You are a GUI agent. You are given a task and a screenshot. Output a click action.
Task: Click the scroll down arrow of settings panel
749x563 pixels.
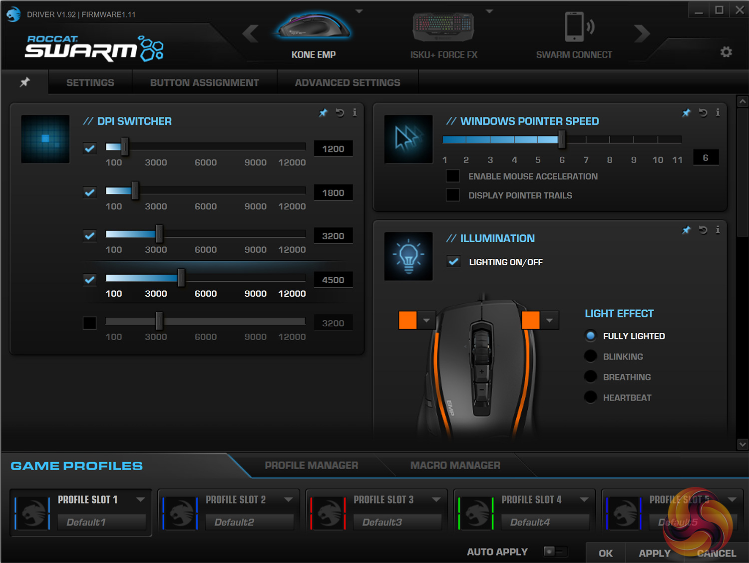[743, 444]
